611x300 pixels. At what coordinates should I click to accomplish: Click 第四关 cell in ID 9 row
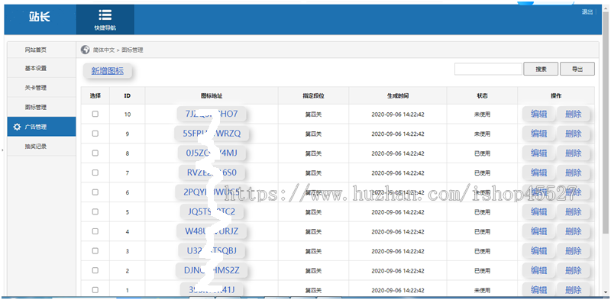point(313,134)
